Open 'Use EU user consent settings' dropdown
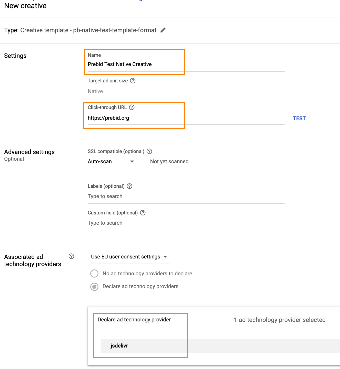This screenshot has width=340, height=369. click(x=129, y=257)
